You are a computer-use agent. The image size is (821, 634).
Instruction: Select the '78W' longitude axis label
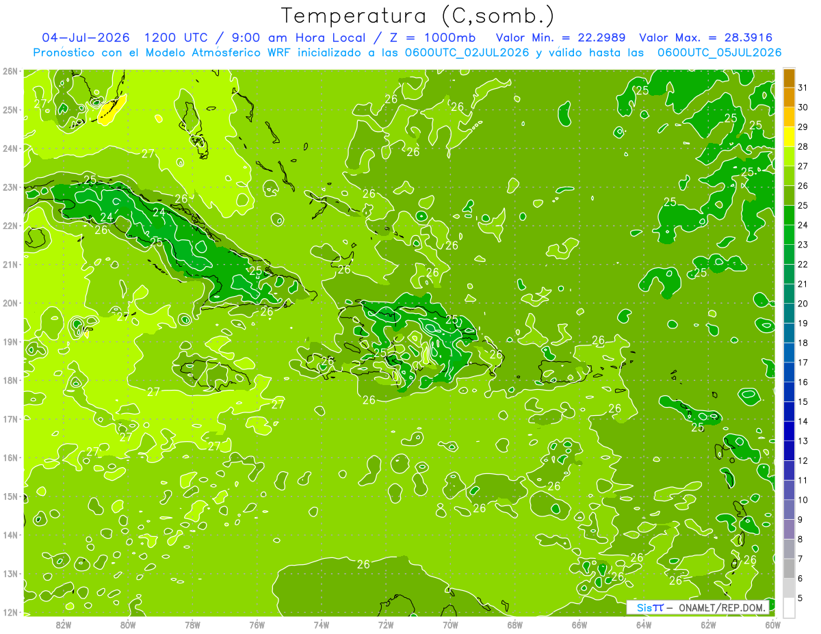click(192, 625)
